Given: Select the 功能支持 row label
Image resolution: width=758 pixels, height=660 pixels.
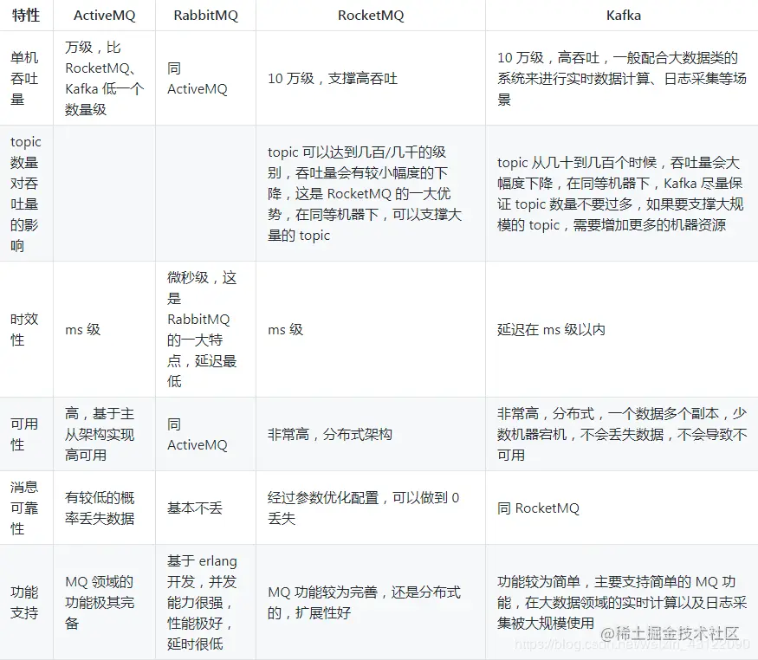Looking at the screenshot, I should pos(26,602).
